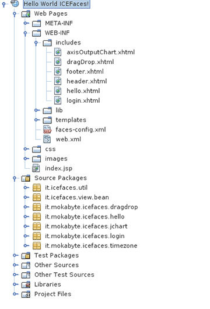
Task: Collapse the Hello World ICEFaces project node
Action: click(x=3, y=4)
